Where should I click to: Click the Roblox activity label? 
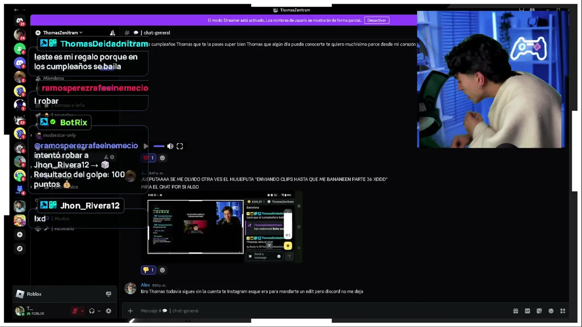[34, 294]
